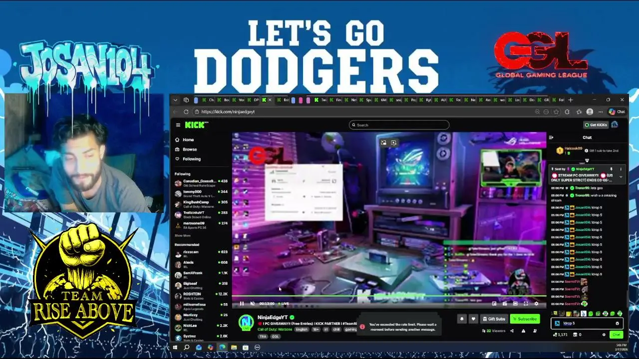Collapse chat with the arrow icon
The height and width of the screenshot is (359, 639).
pyautogui.click(x=551, y=138)
